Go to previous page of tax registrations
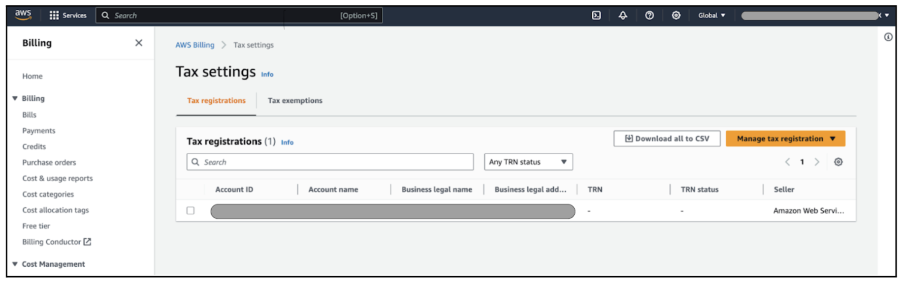 [787, 162]
